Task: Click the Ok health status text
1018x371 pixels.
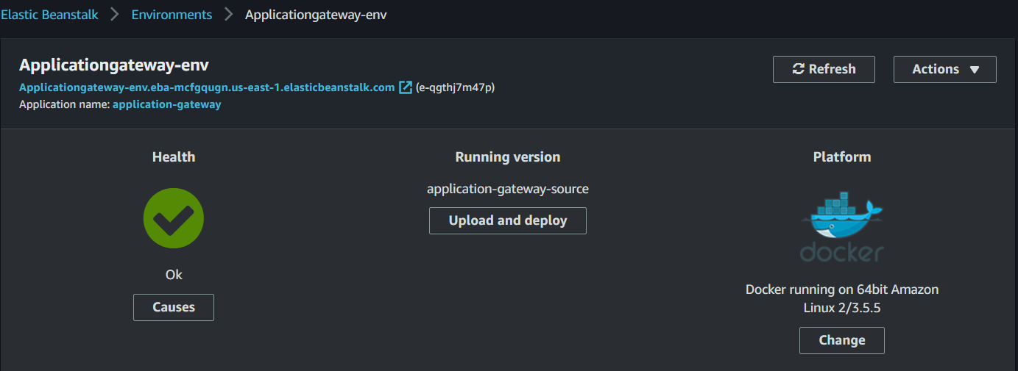Action: (x=174, y=275)
